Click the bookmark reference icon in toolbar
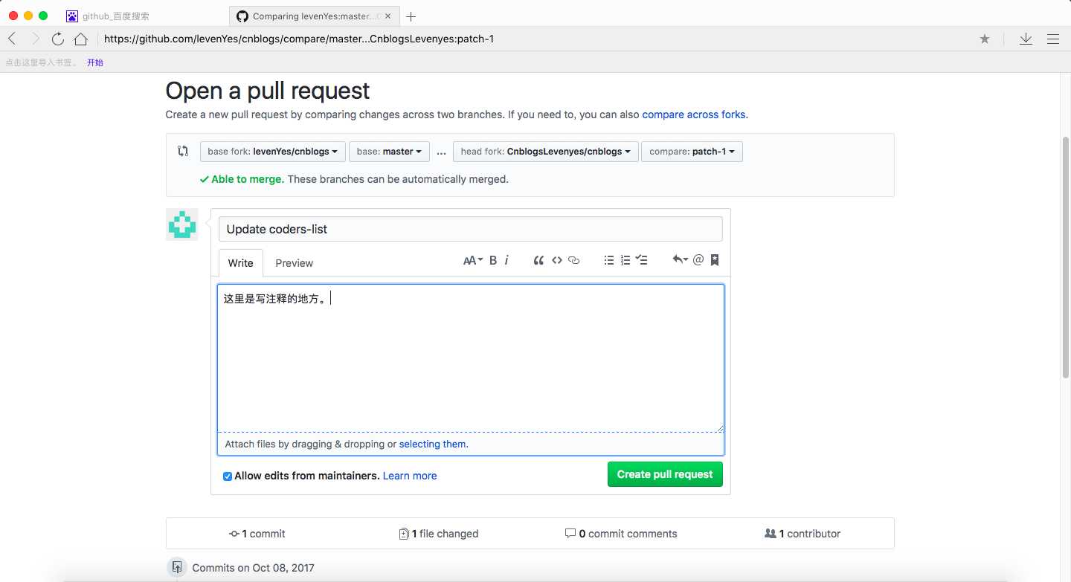This screenshot has height=582, width=1071. coord(715,260)
